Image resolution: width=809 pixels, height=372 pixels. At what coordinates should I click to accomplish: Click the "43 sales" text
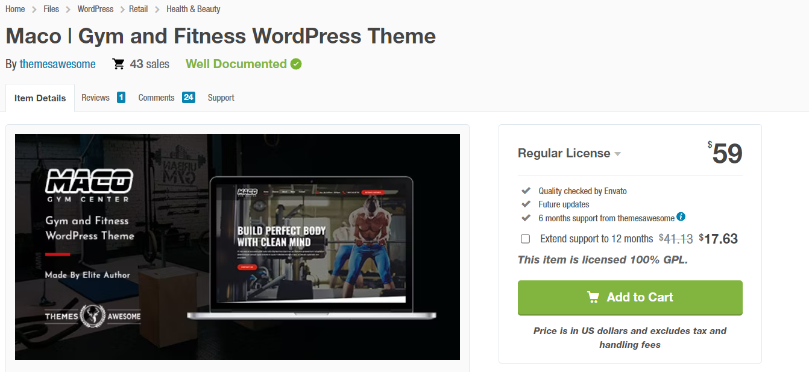tap(150, 64)
